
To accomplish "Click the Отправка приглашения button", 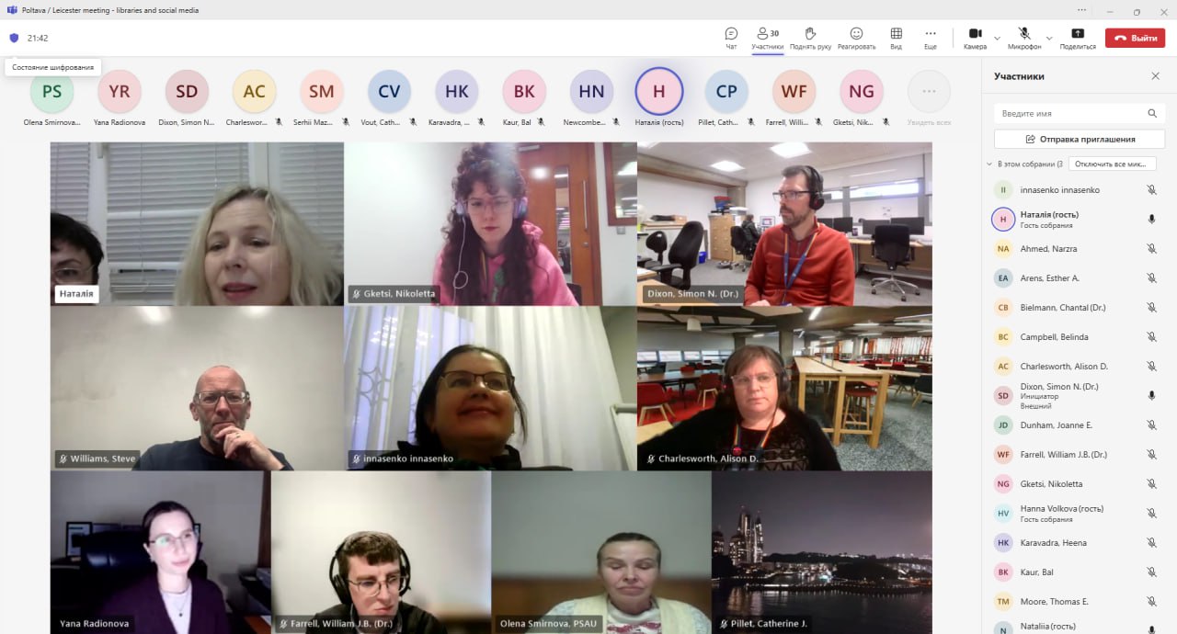I will pyautogui.click(x=1079, y=139).
